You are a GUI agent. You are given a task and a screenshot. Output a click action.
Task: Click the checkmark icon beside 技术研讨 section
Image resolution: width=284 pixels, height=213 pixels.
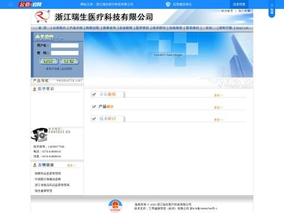click(94, 119)
